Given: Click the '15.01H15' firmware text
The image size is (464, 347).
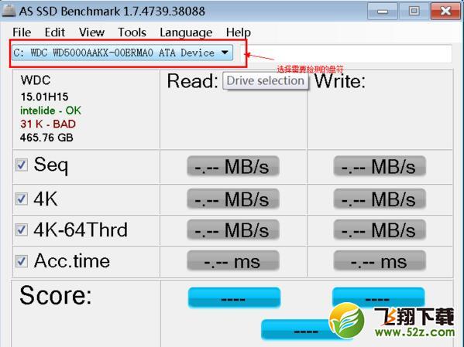Looking at the screenshot, I should tap(44, 97).
